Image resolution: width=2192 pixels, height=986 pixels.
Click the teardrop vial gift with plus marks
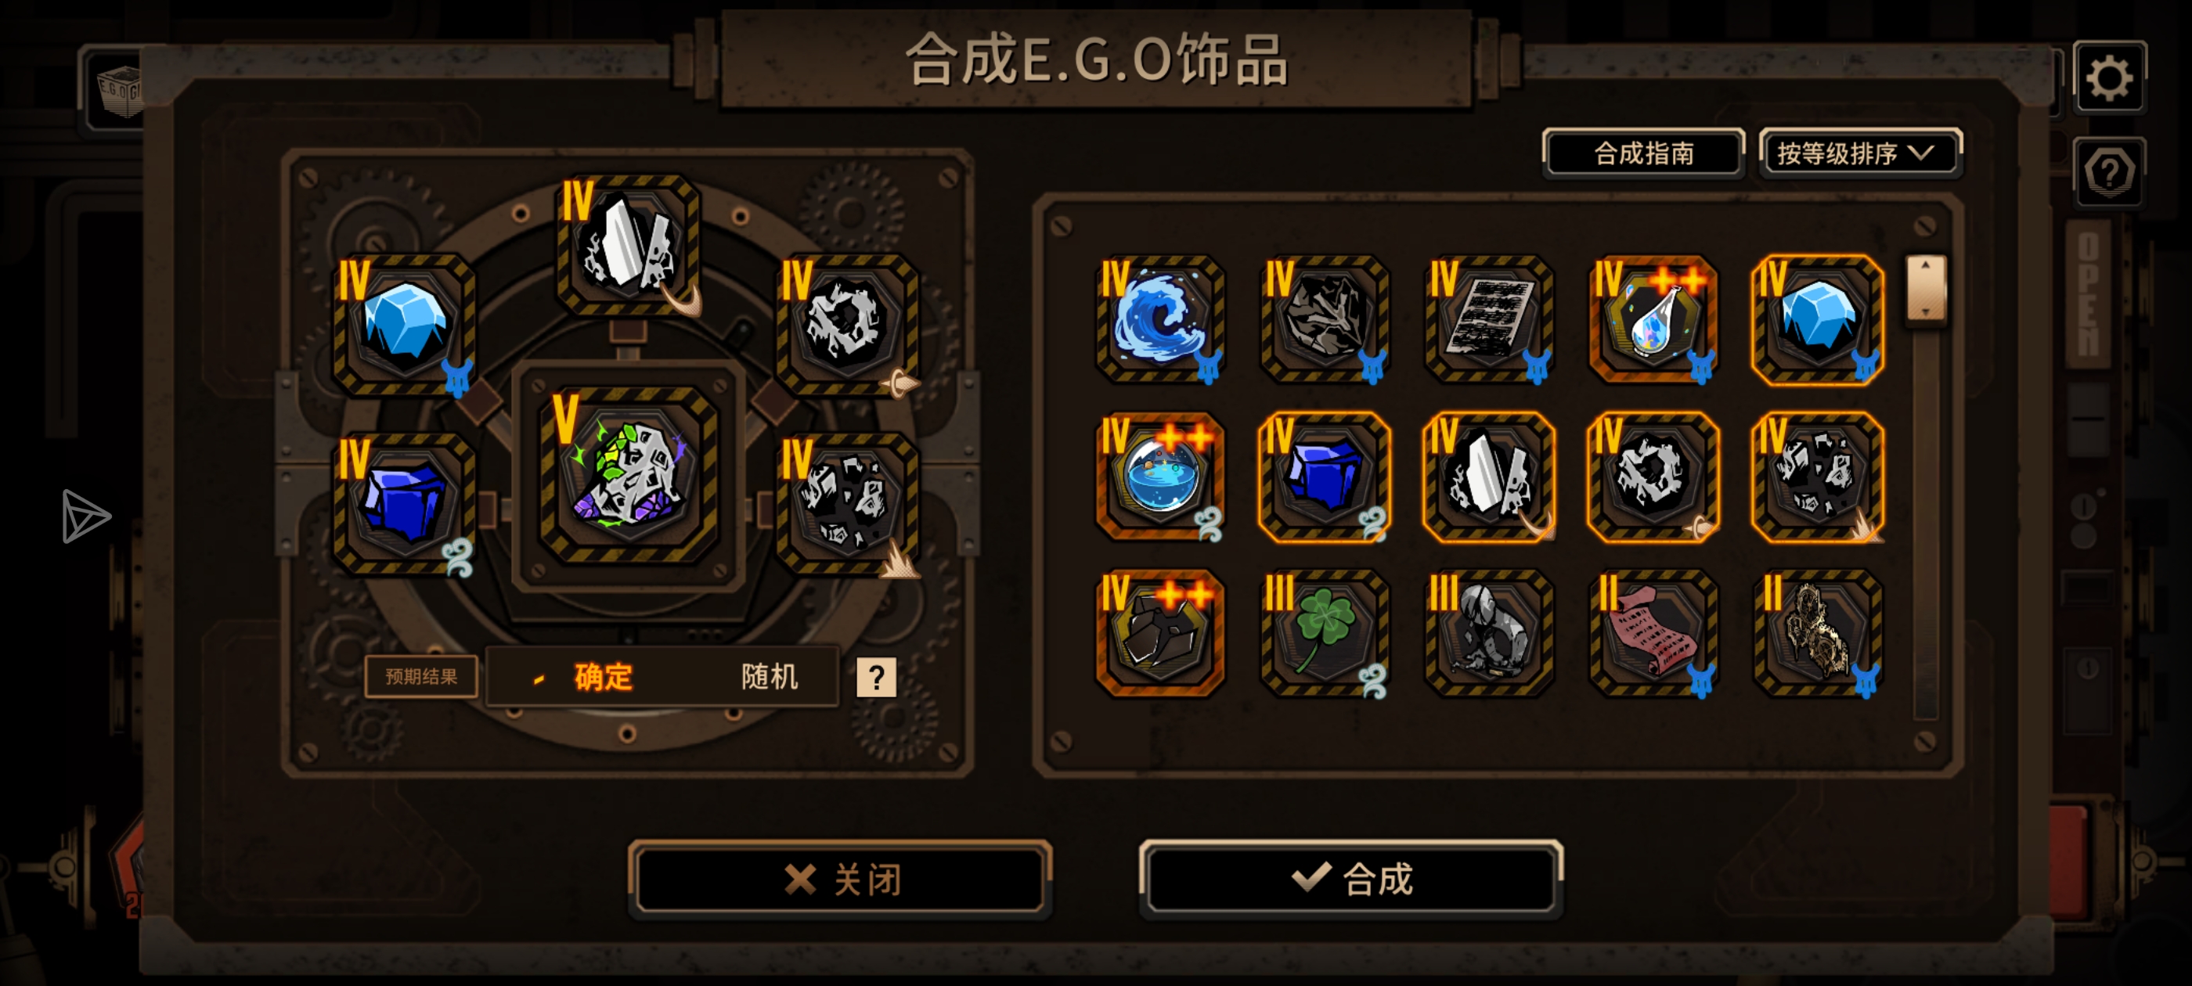1653,320
